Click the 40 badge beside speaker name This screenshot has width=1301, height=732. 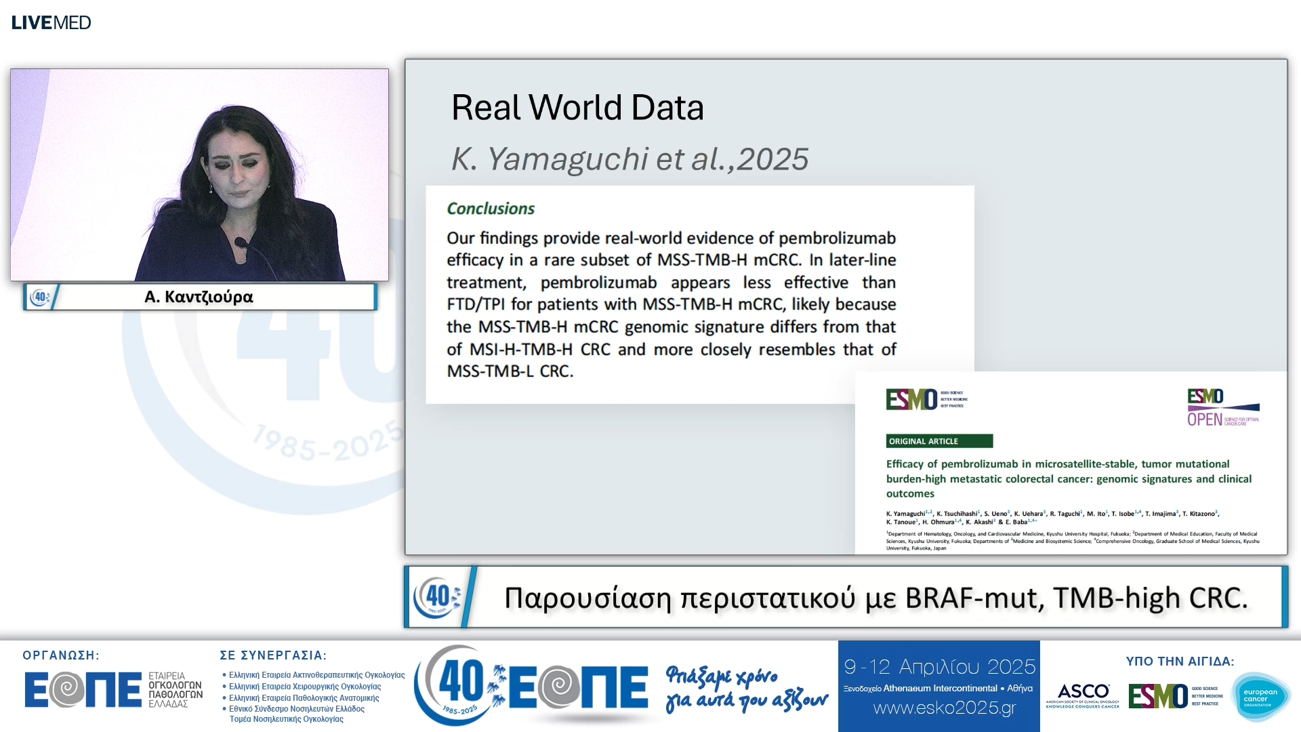(41, 297)
